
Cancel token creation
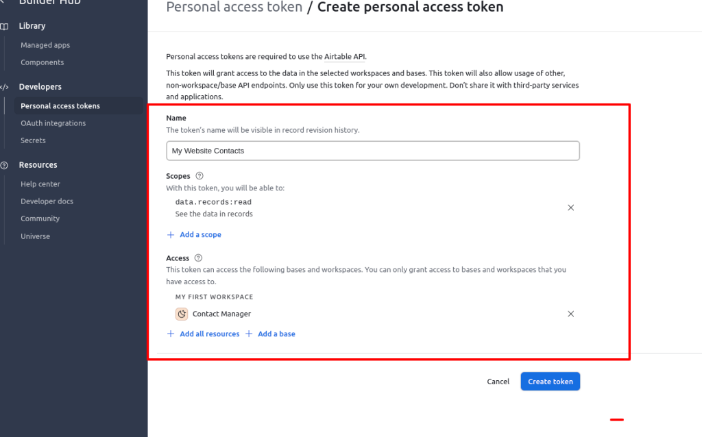498,382
